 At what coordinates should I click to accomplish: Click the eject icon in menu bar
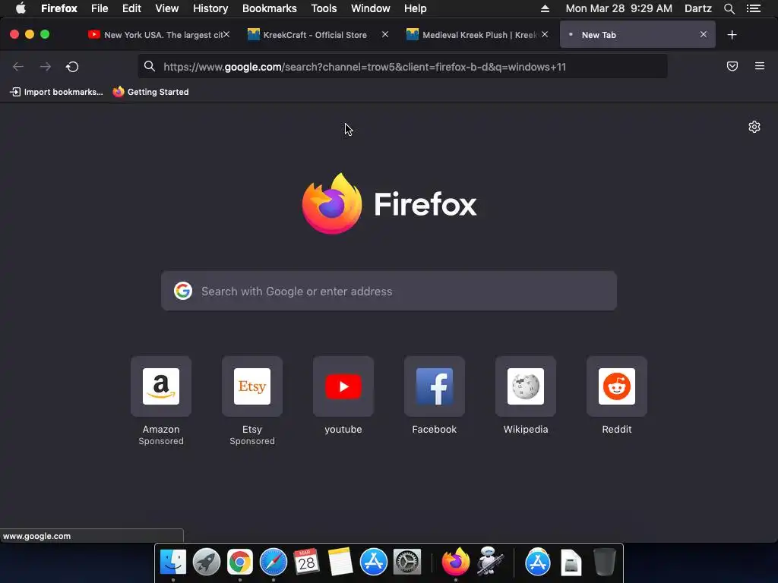(545, 8)
